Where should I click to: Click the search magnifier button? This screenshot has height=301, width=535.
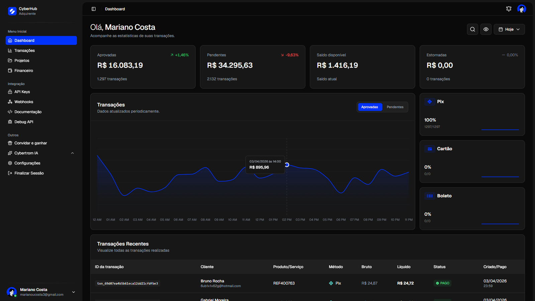(472, 29)
